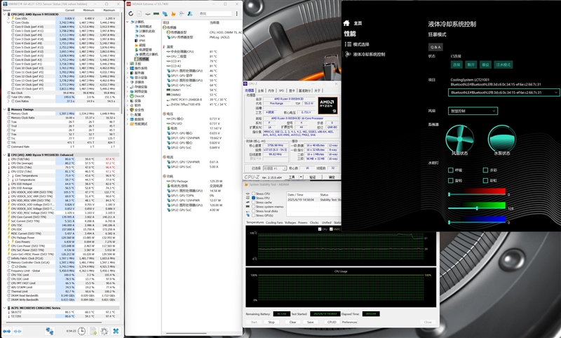Open the 智慧控制 fan mode dropdown
Viewport: 561px width, 338px height.
click(x=475, y=111)
